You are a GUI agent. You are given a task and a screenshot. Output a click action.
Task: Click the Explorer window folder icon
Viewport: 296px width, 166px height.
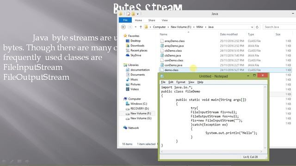(x=121, y=14)
